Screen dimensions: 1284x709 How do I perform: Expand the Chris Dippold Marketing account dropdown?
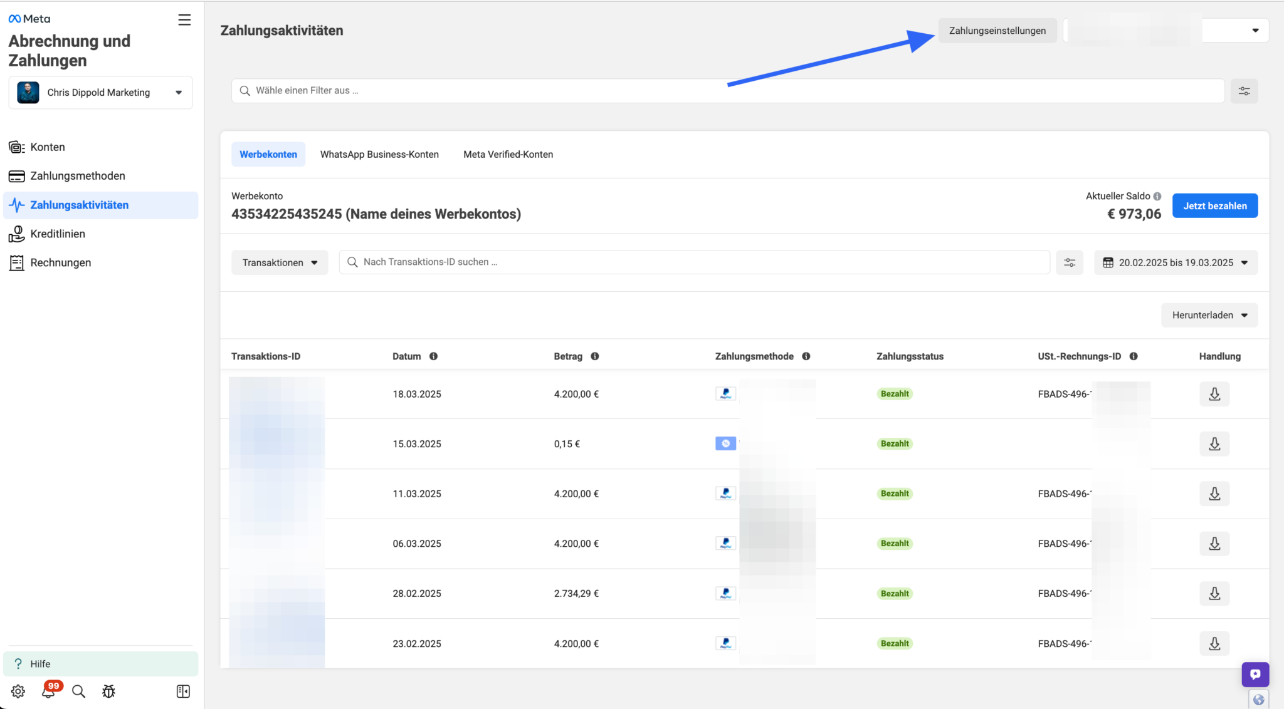click(100, 93)
